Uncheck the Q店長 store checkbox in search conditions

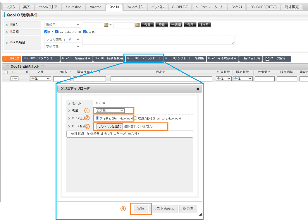pos(85,32)
